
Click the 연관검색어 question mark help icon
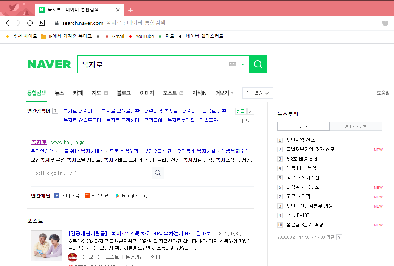point(55,111)
